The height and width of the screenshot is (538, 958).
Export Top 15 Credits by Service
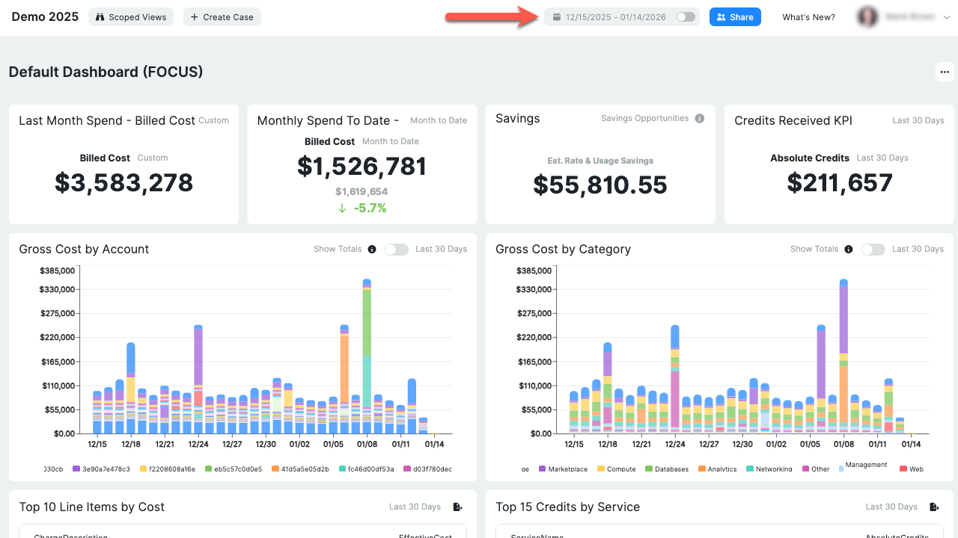coord(934,507)
